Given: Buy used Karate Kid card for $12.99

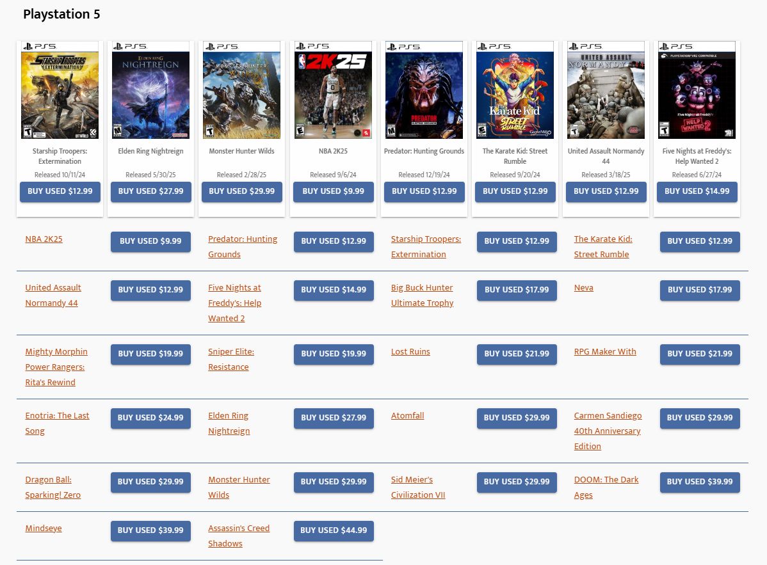Looking at the screenshot, I should (515, 191).
